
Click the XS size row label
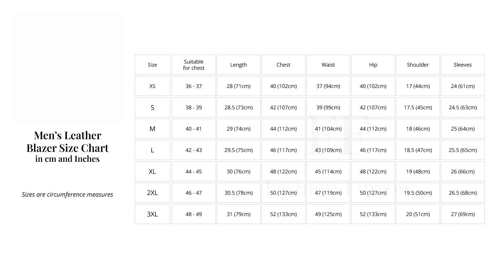pyautogui.click(x=152, y=86)
